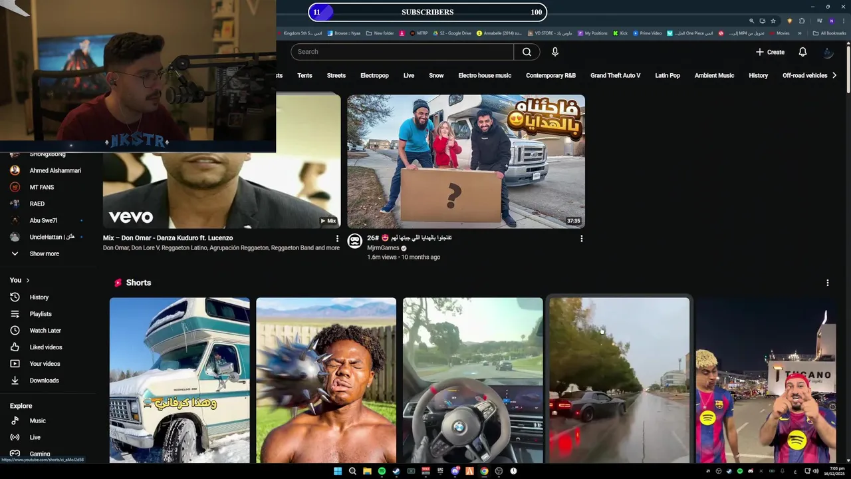Click the Shorts shelf logo icon
The image size is (851, 479).
point(118,283)
